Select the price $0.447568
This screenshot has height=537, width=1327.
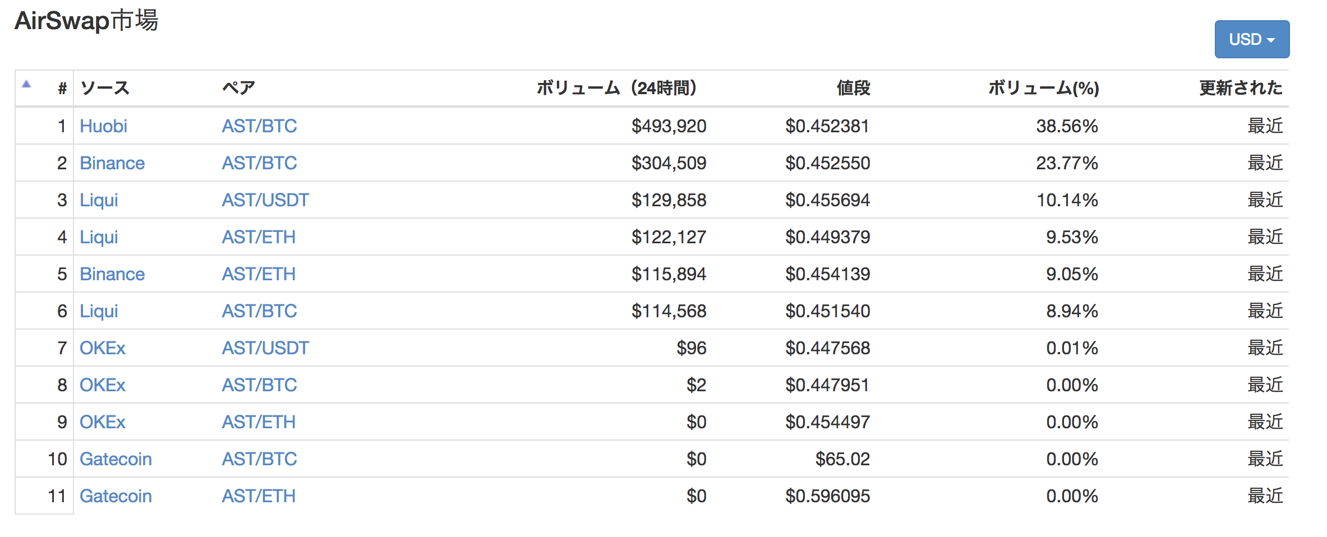(x=827, y=348)
